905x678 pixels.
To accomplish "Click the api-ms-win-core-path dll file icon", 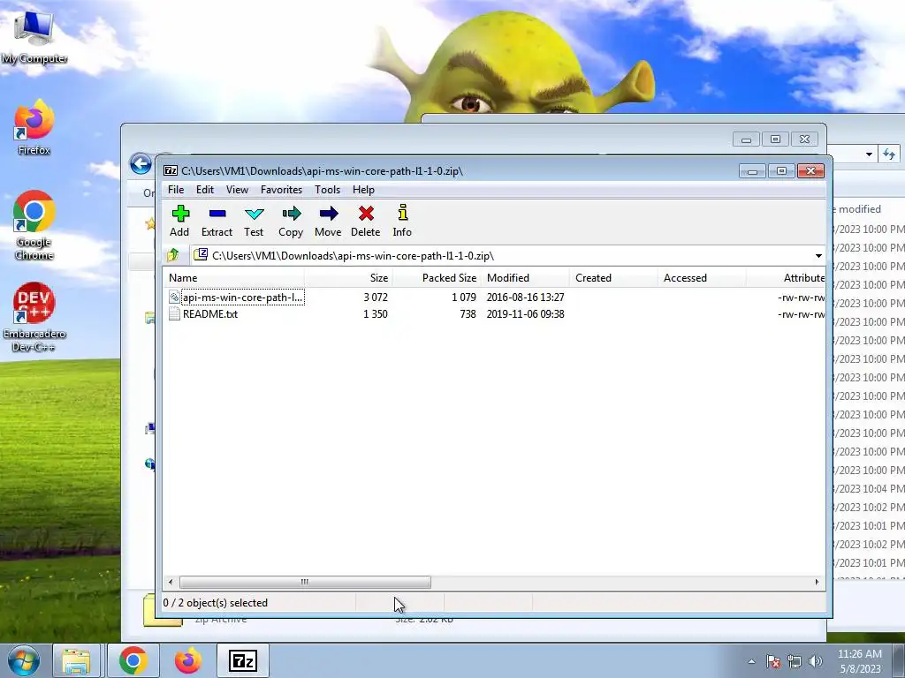I will [x=174, y=297].
